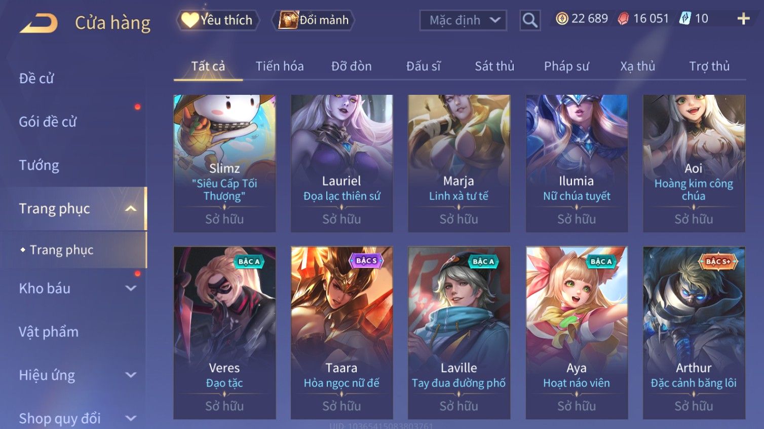Viewport: 764px width, 429px height.
Task: Click the golden back arrow icon
Action: point(39,23)
